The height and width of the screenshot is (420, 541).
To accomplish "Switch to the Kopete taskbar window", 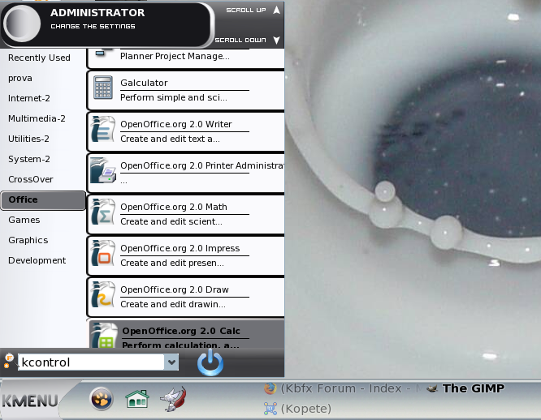I will [298, 409].
